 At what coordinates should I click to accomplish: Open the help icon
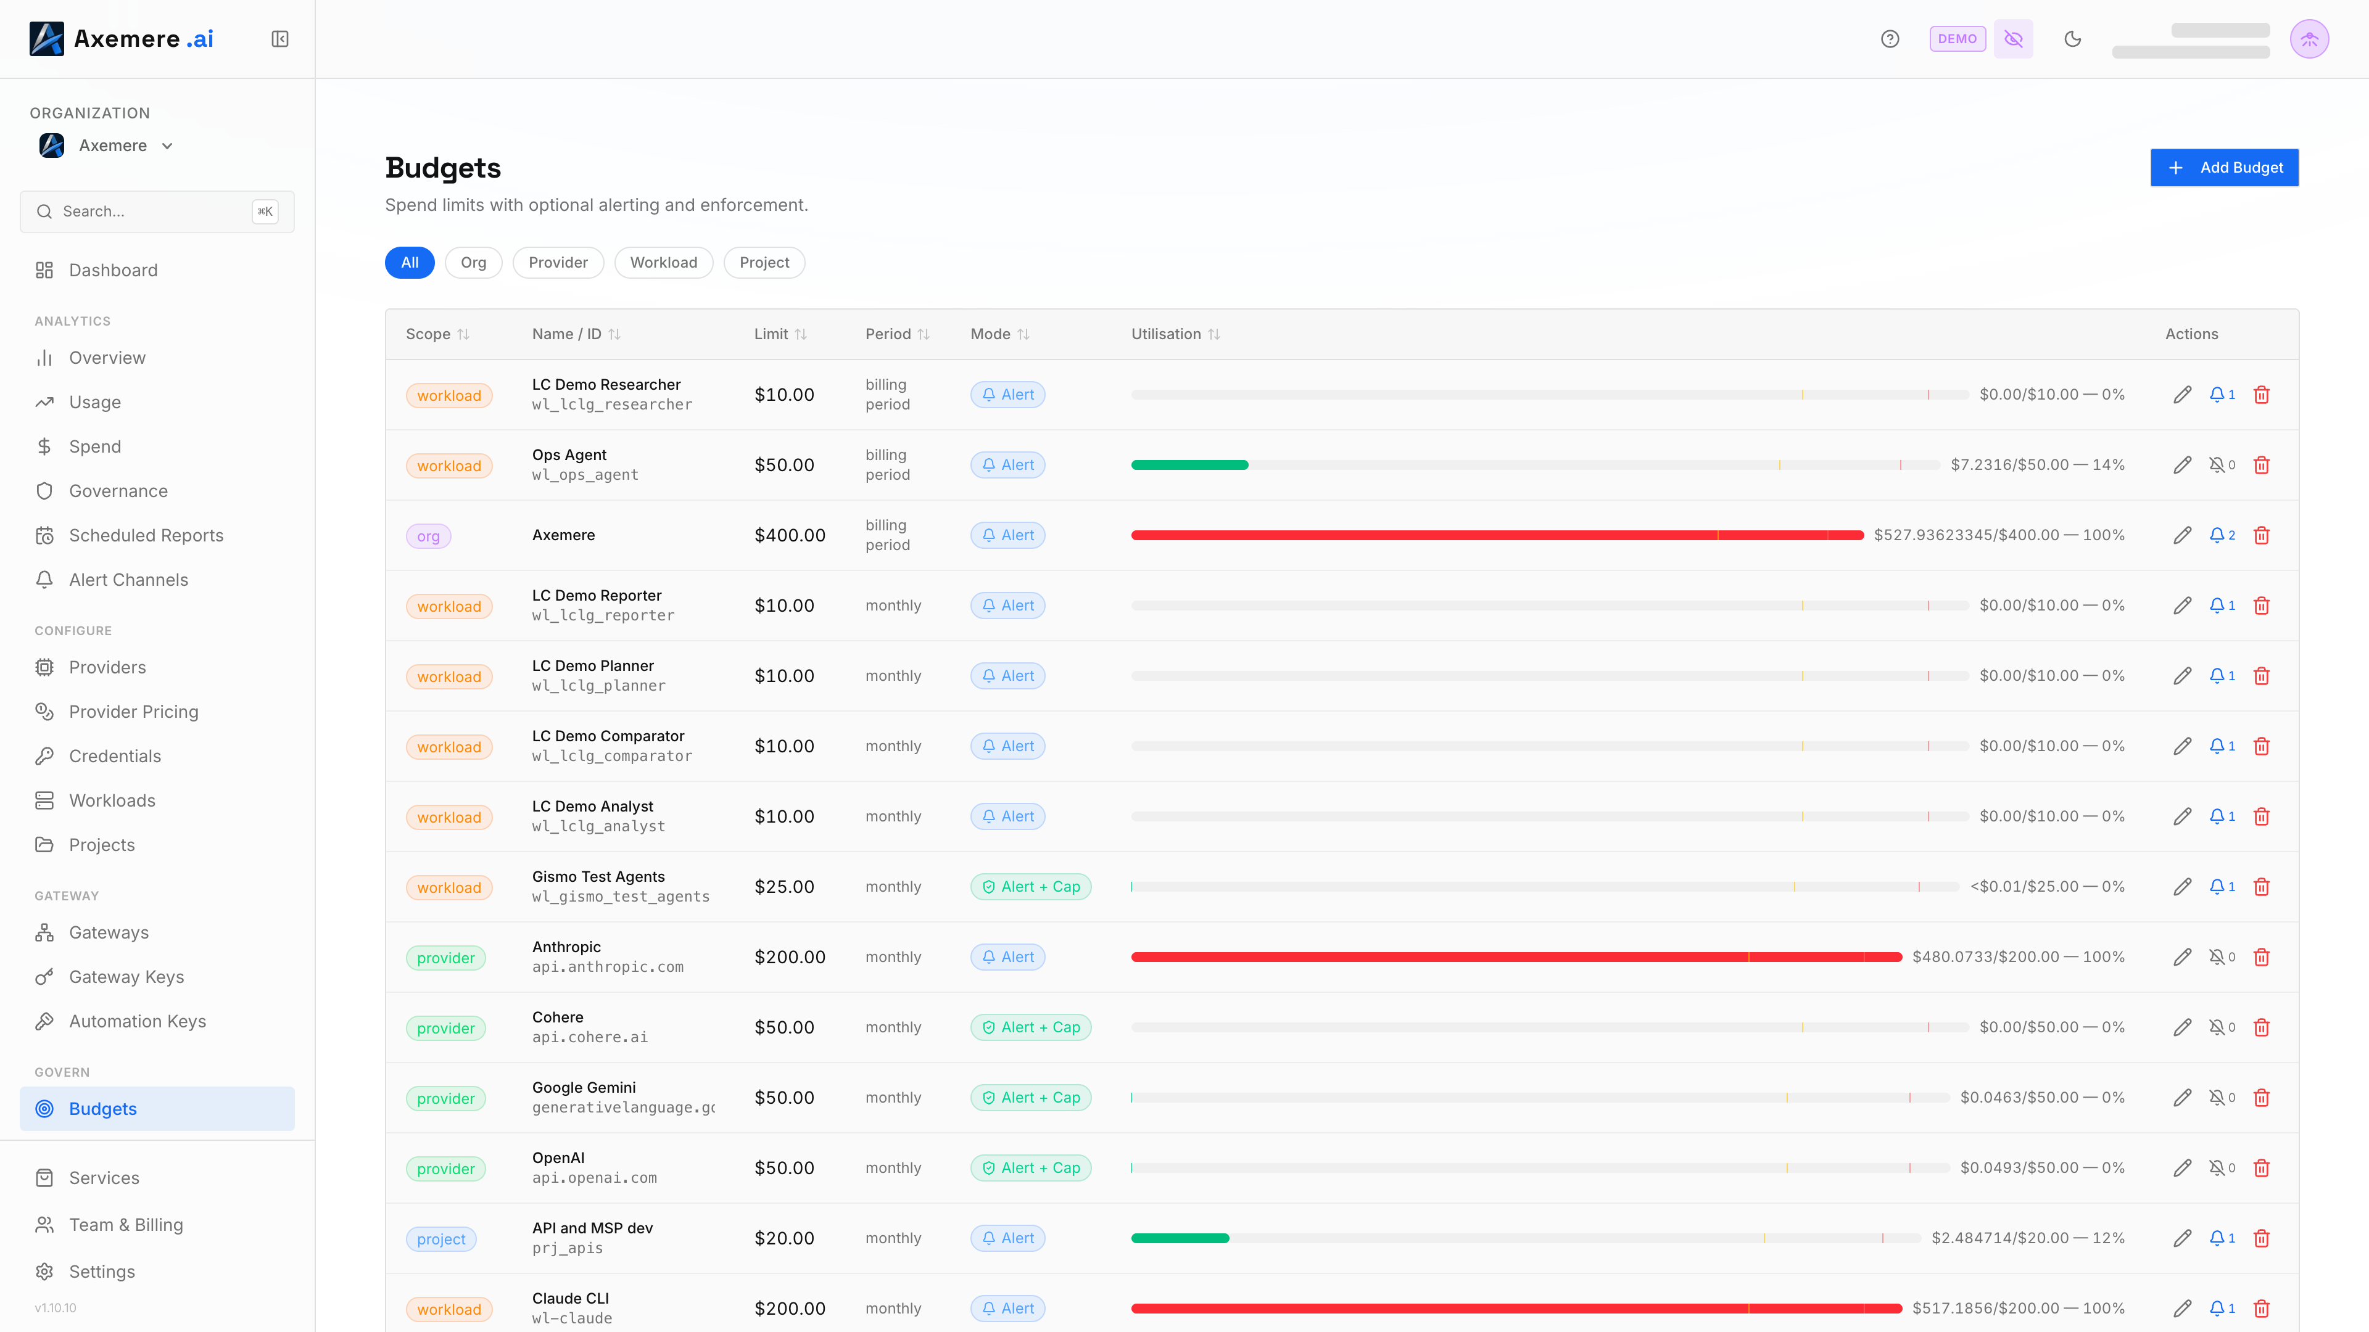point(1890,39)
